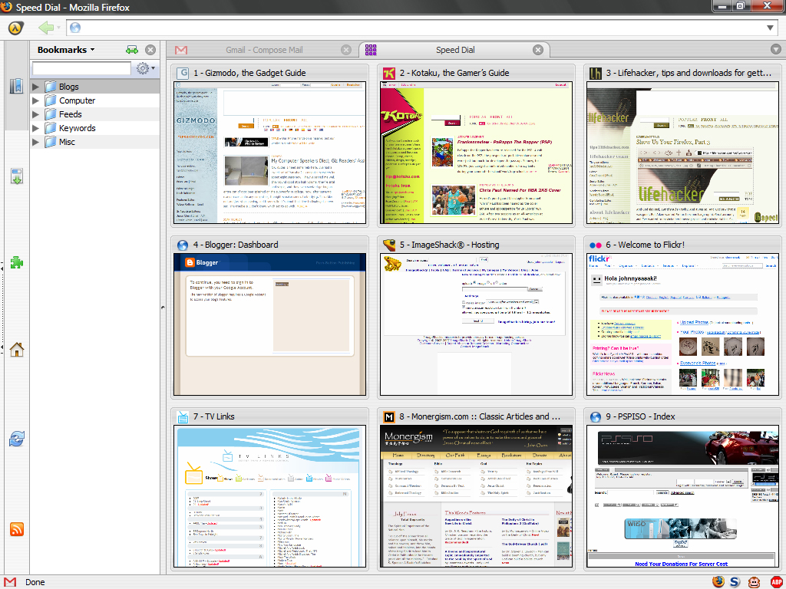Click the Adblock Plus ABP icon in the status bar
Screen dimensions: 786x589
[x=776, y=581]
